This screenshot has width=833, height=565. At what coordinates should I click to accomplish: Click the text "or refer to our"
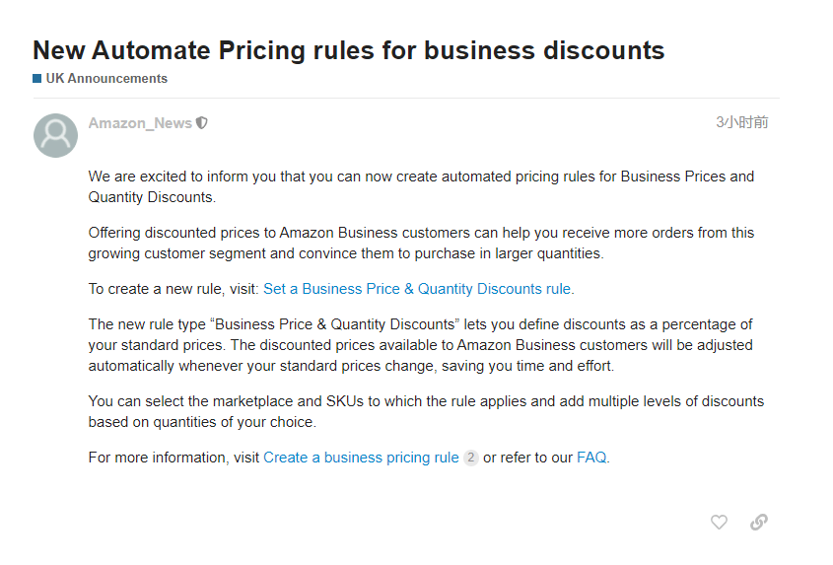click(x=527, y=458)
